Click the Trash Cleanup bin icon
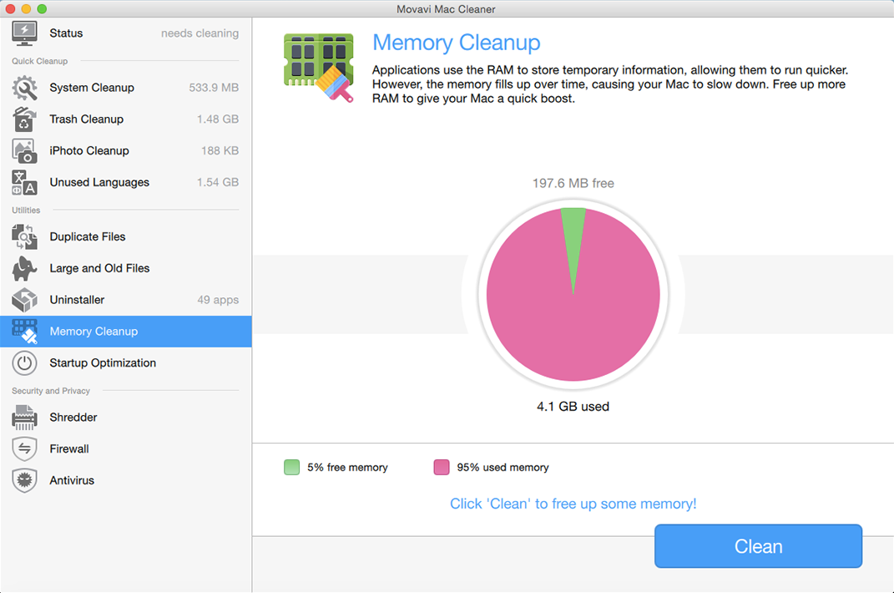 pos(24,119)
